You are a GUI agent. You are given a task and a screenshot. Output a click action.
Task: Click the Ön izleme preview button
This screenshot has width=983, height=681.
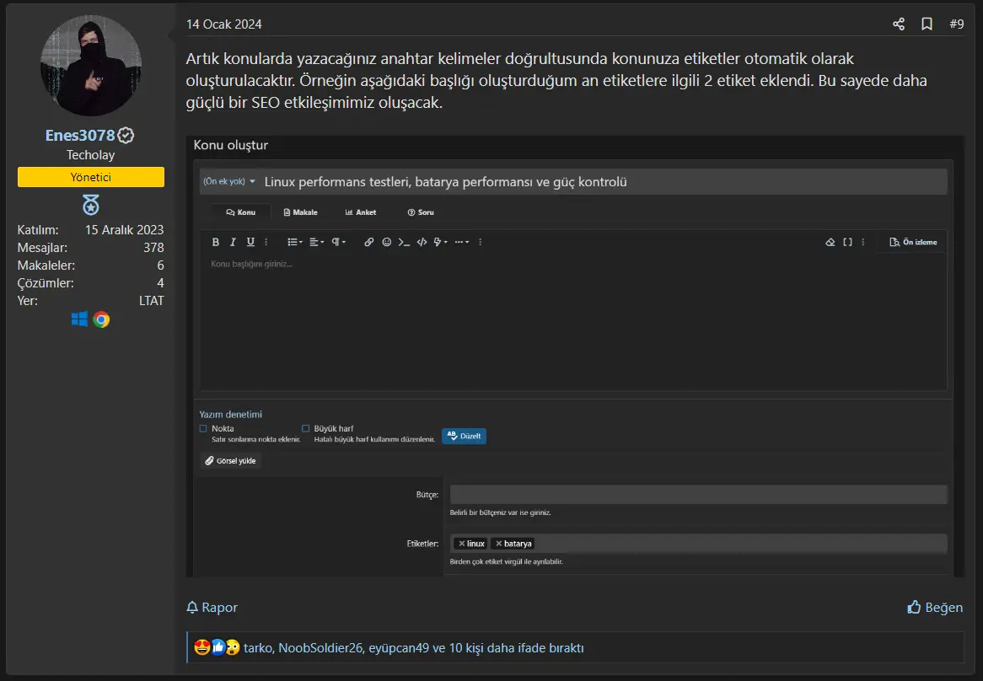[913, 242]
